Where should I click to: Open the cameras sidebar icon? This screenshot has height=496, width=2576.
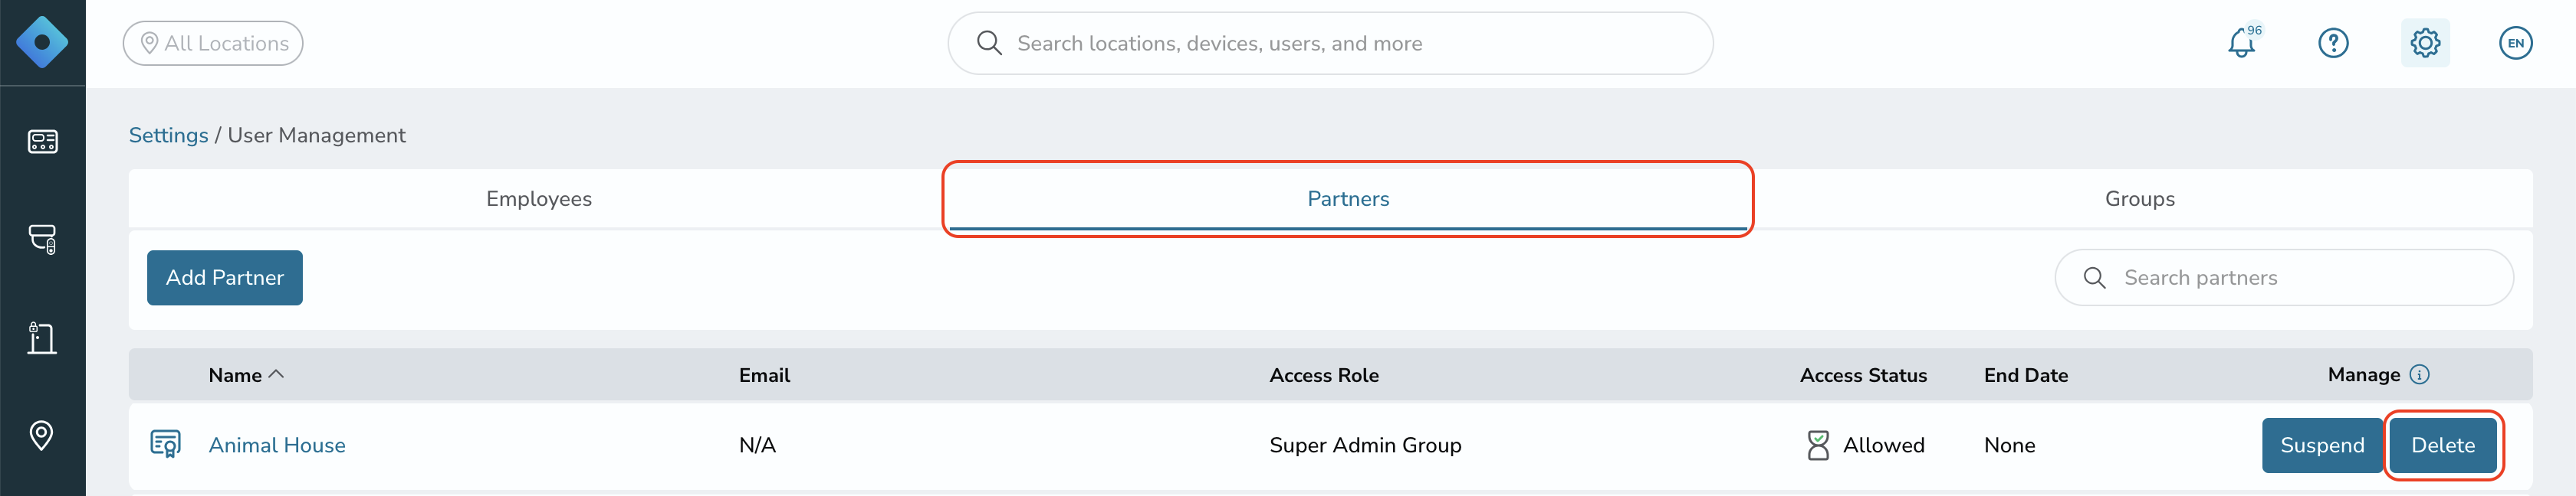[x=42, y=240]
